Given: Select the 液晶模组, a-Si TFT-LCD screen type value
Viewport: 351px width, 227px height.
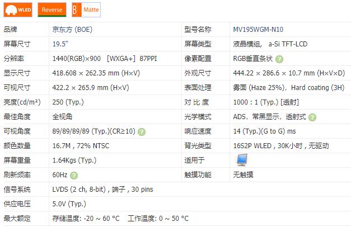Looking at the screenshot, I should 270,44.
